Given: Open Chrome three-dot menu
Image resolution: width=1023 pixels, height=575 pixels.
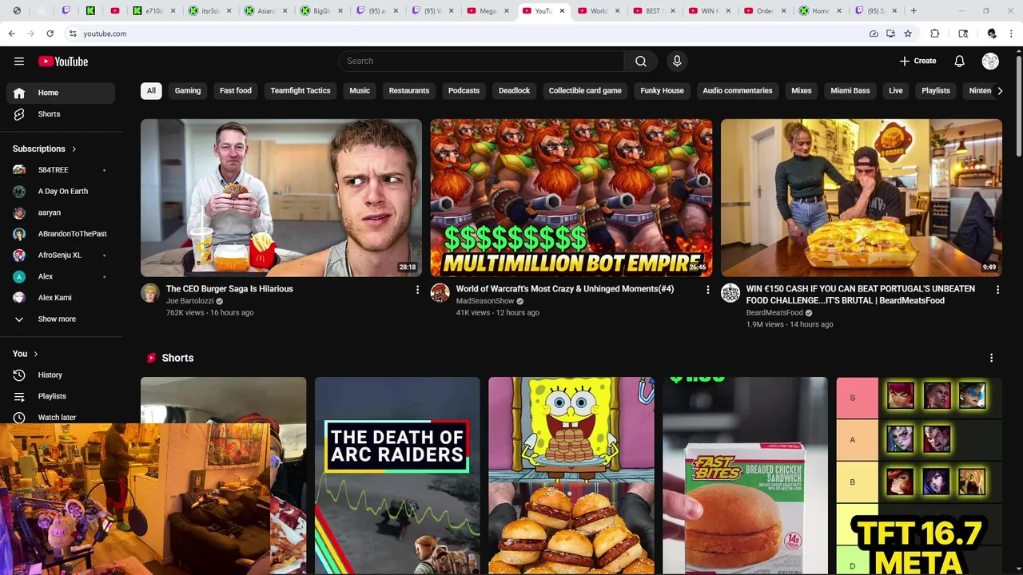Looking at the screenshot, I should click(1013, 34).
